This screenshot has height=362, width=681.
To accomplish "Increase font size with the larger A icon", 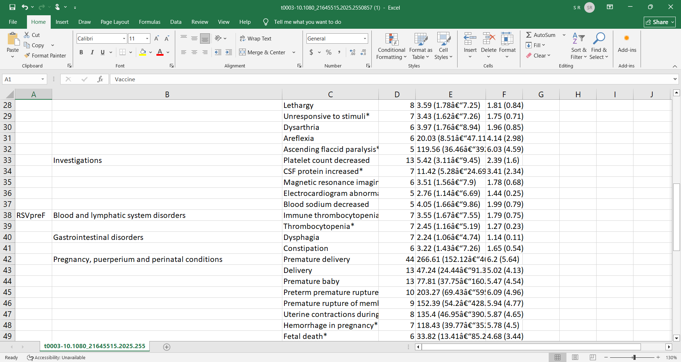I will click(x=156, y=38).
